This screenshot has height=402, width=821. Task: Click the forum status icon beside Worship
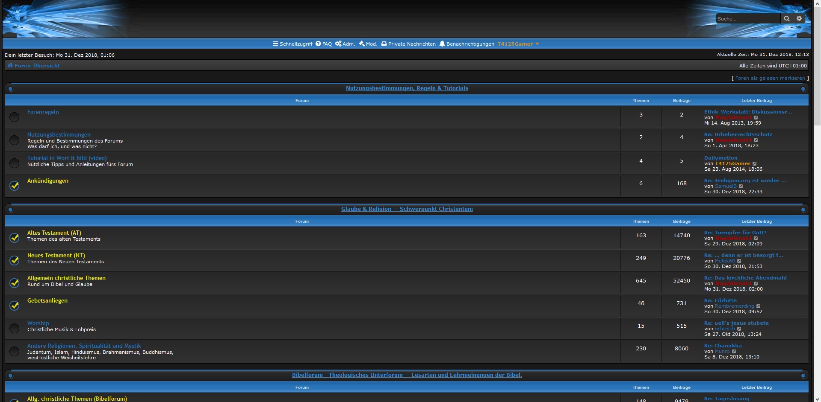[15, 328]
